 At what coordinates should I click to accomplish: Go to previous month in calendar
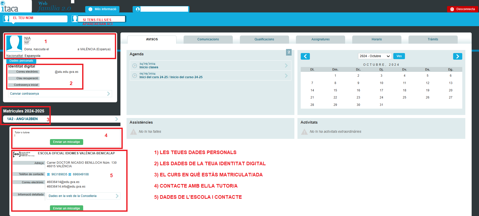(x=305, y=56)
